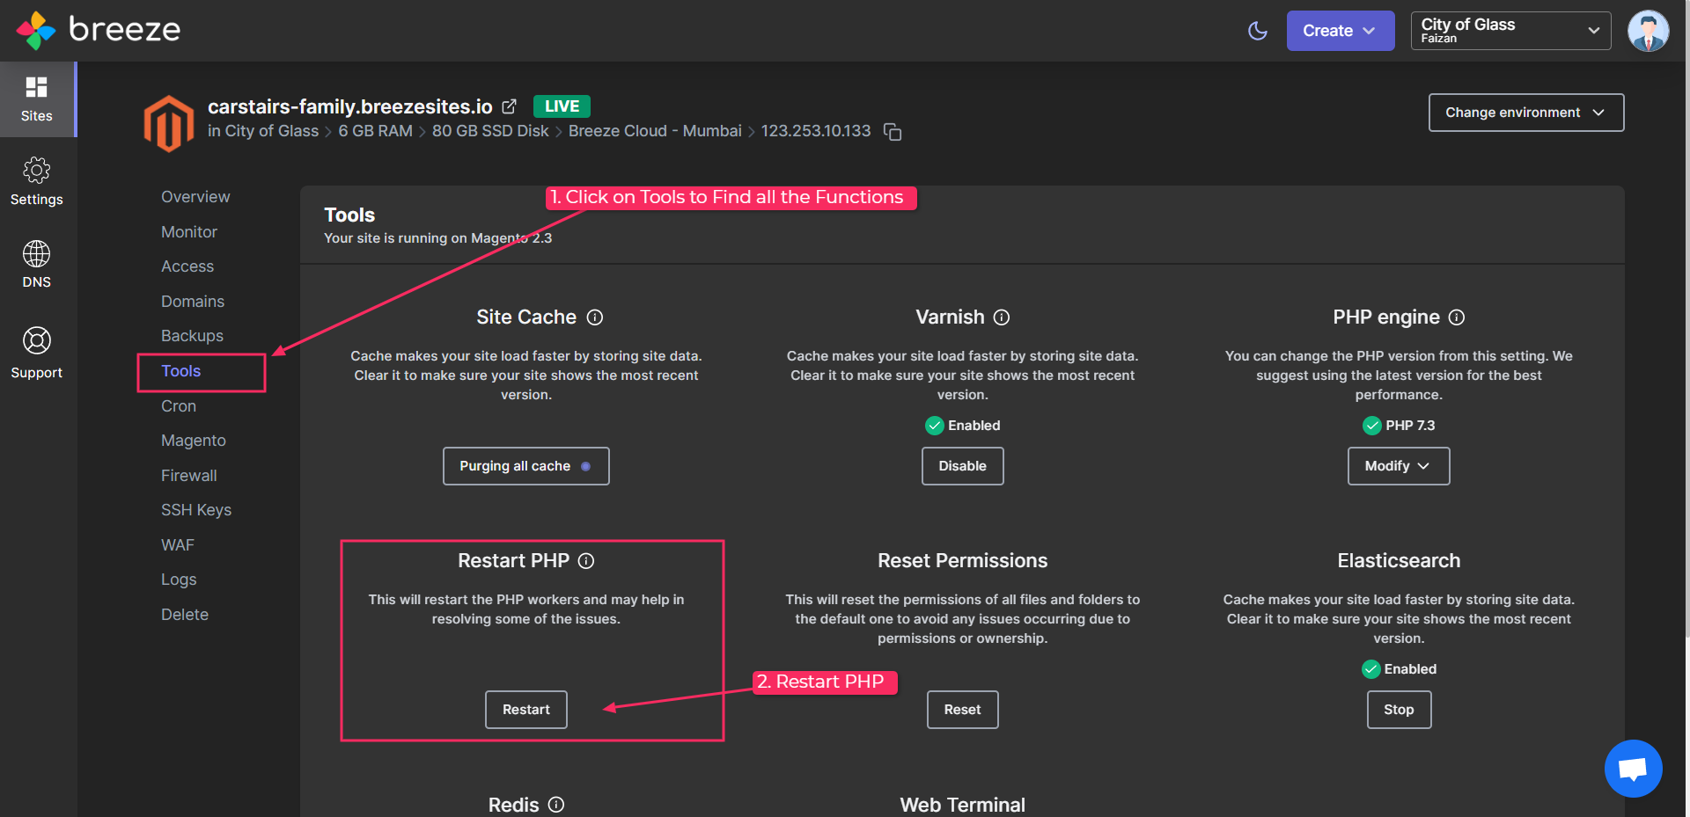Open the Firewall menu item
The width and height of the screenshot is (1690, 817).
click(x=189, y=476)
